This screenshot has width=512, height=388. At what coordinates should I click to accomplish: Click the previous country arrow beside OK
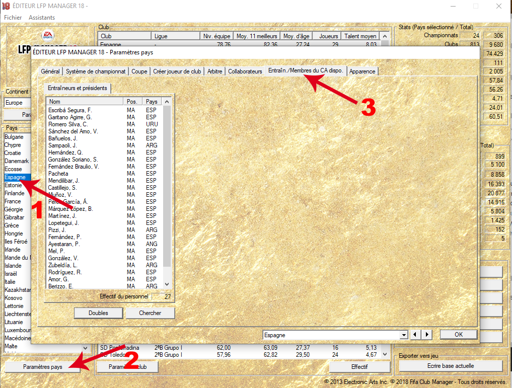point(415,335)
